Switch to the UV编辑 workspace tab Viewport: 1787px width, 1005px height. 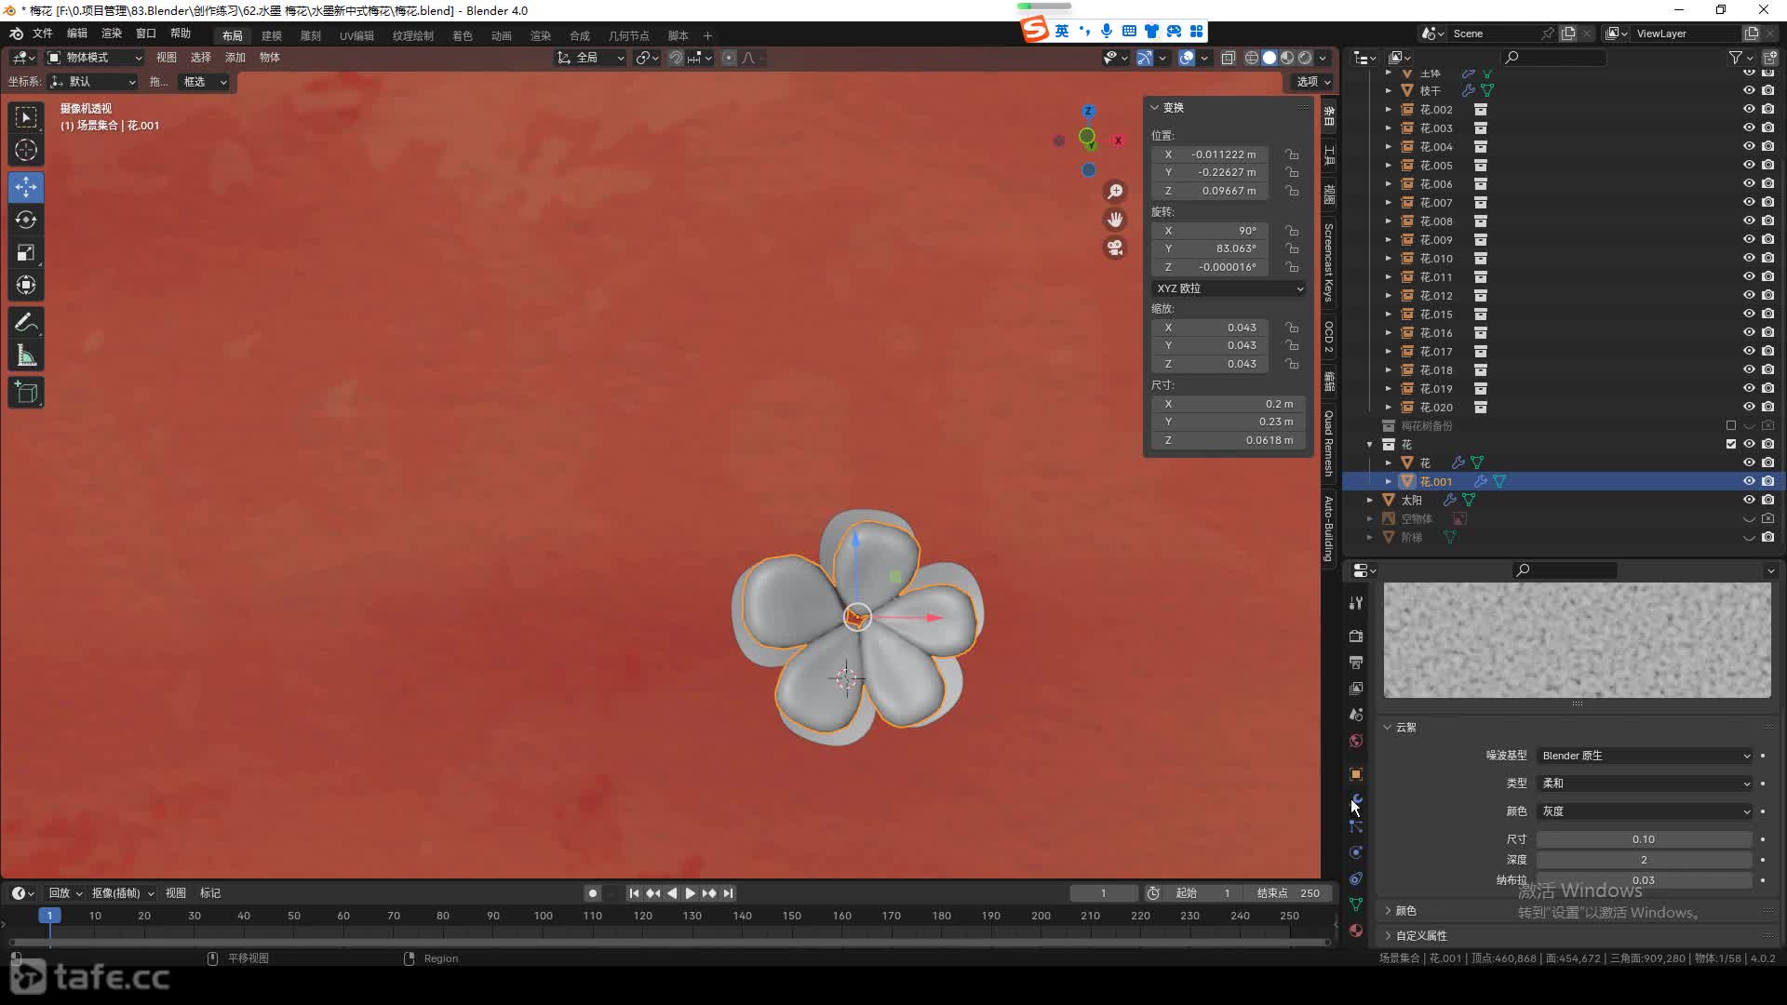click(x=356, y=35)
